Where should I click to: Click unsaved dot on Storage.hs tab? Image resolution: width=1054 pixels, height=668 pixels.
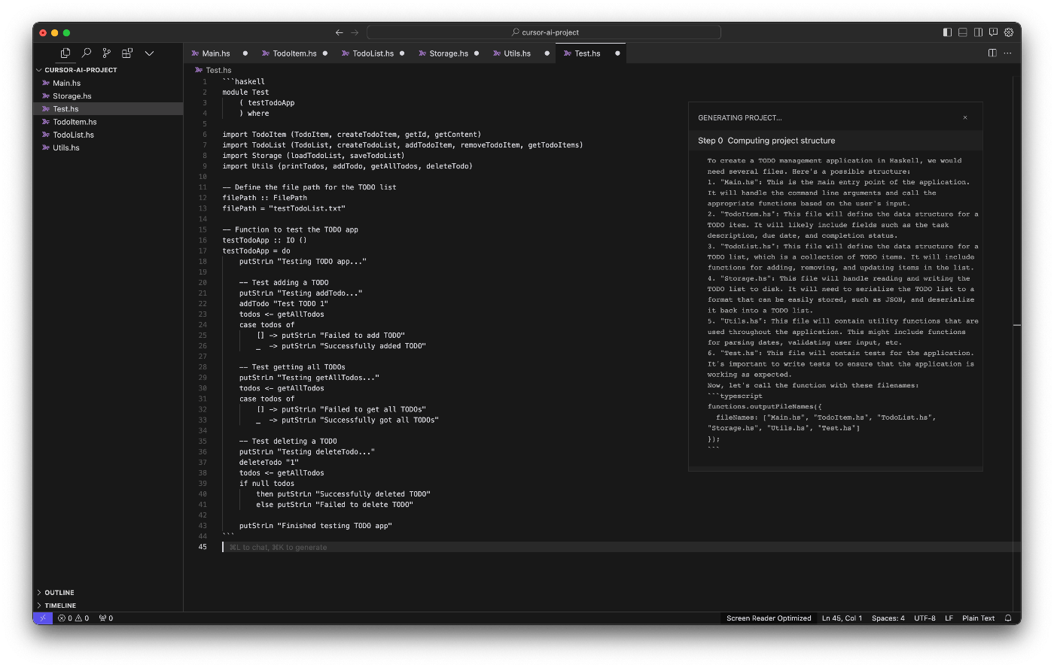477,53
